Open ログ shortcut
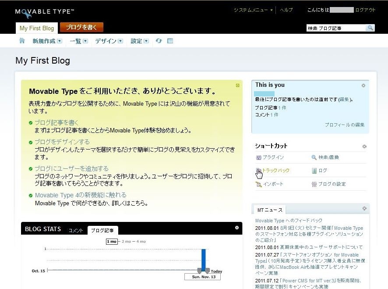The height and width of the screenshot is (289, 388). pos(319,171)
